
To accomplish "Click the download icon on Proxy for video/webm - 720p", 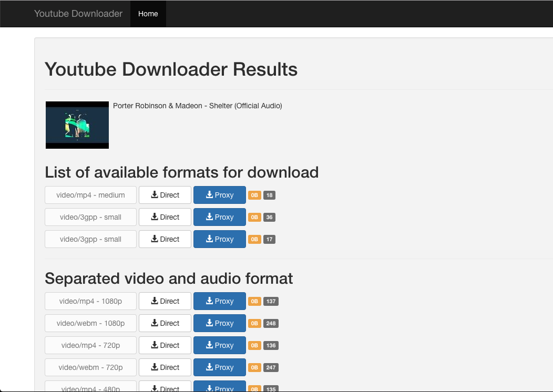I will click(208, 367).
